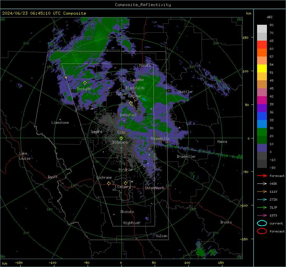286x267 pixels.
Task: Click the yellow diamond marker near RockyMH
Action: point(85,83)
